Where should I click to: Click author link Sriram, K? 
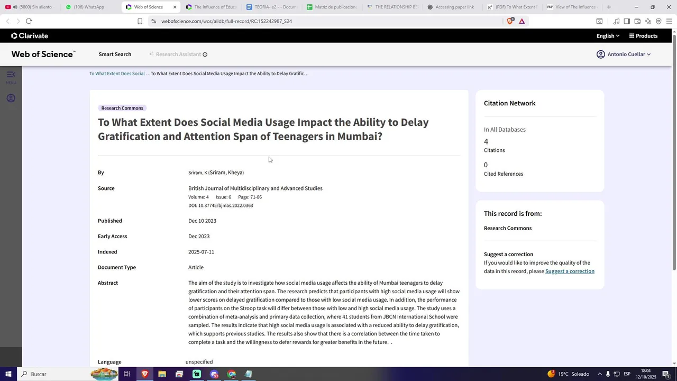(x=198, y=173)
